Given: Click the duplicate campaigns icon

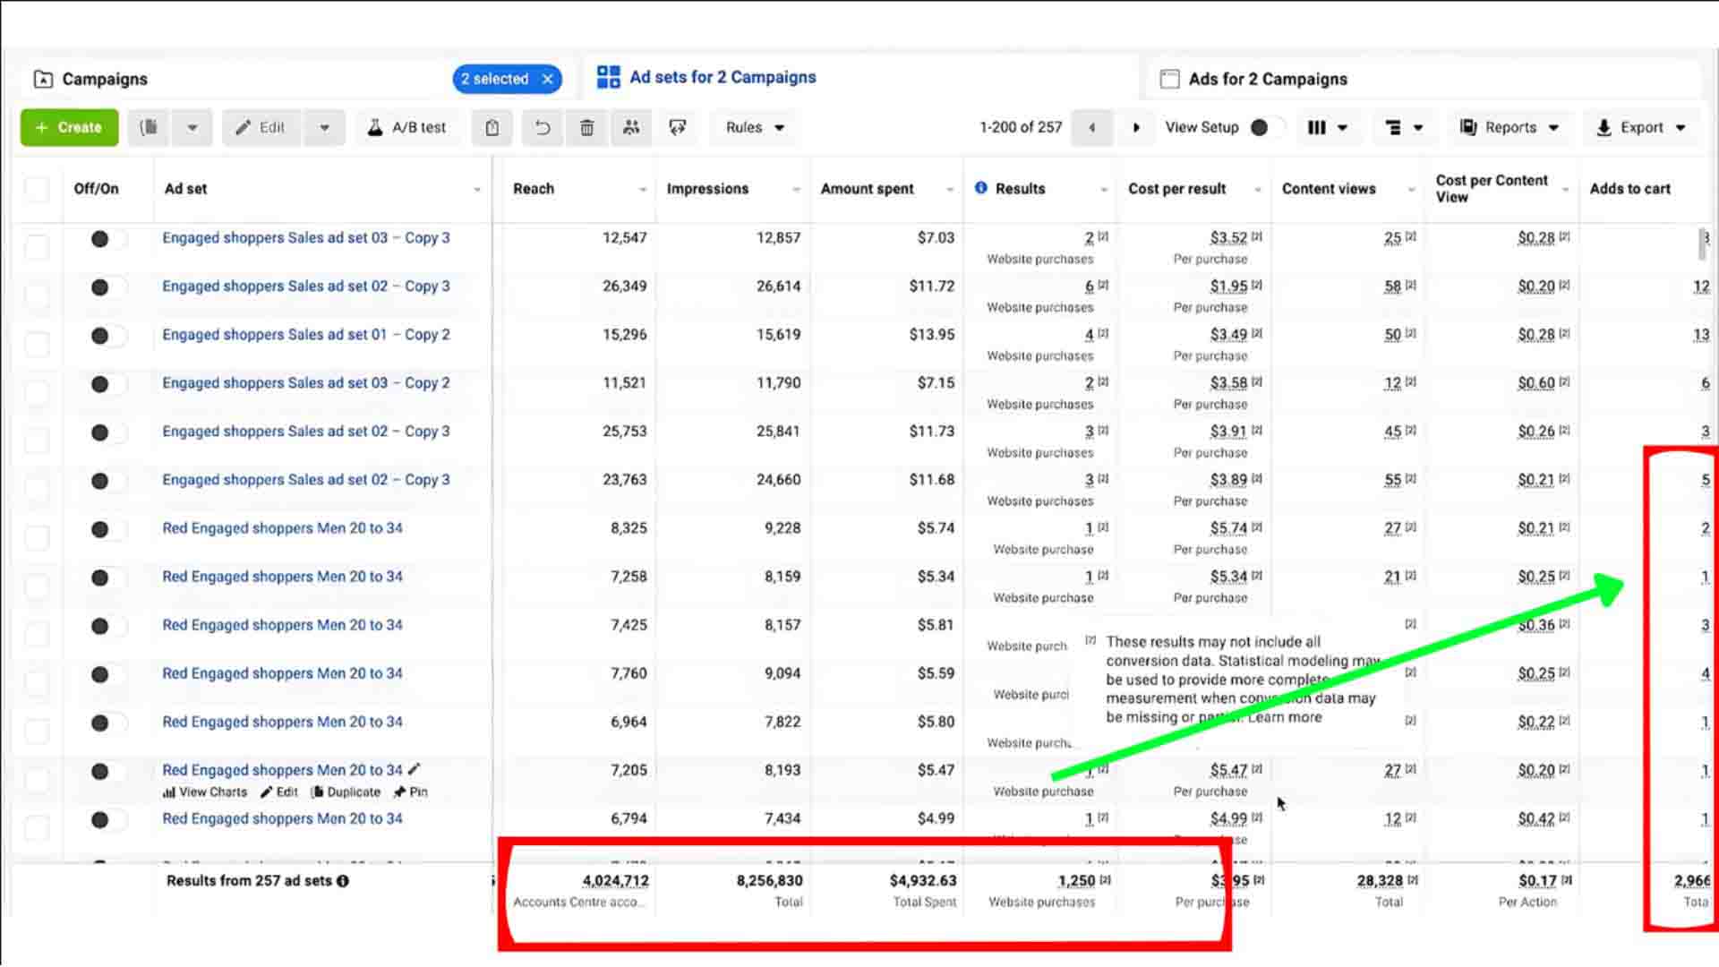Looking at the screenshot, I should [x=147, y=127].
